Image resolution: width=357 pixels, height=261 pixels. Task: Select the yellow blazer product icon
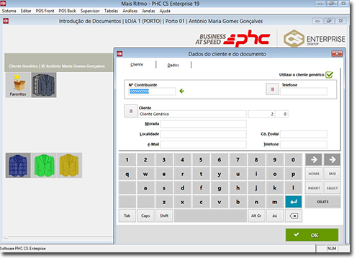tap(69, 165)
